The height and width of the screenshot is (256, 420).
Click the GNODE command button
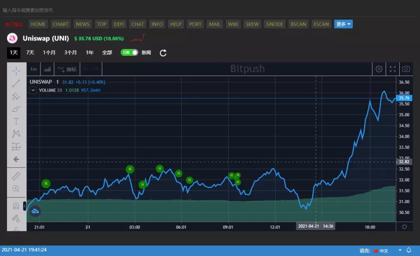(275, 24)
